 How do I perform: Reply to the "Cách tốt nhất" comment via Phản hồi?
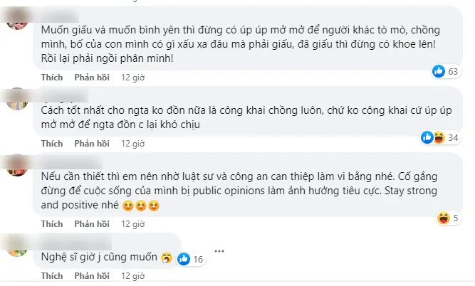(x=91, y=143)
